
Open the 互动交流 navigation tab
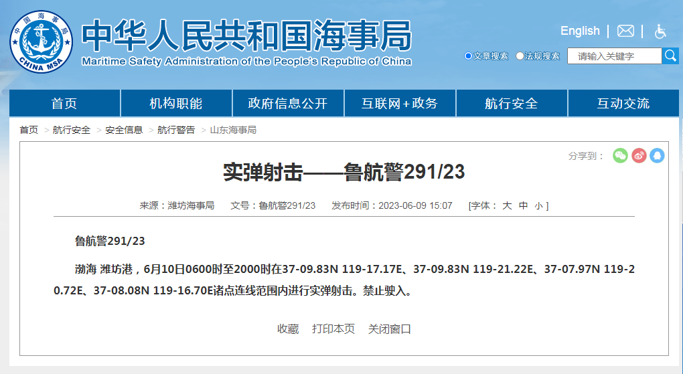click(623, 103)
